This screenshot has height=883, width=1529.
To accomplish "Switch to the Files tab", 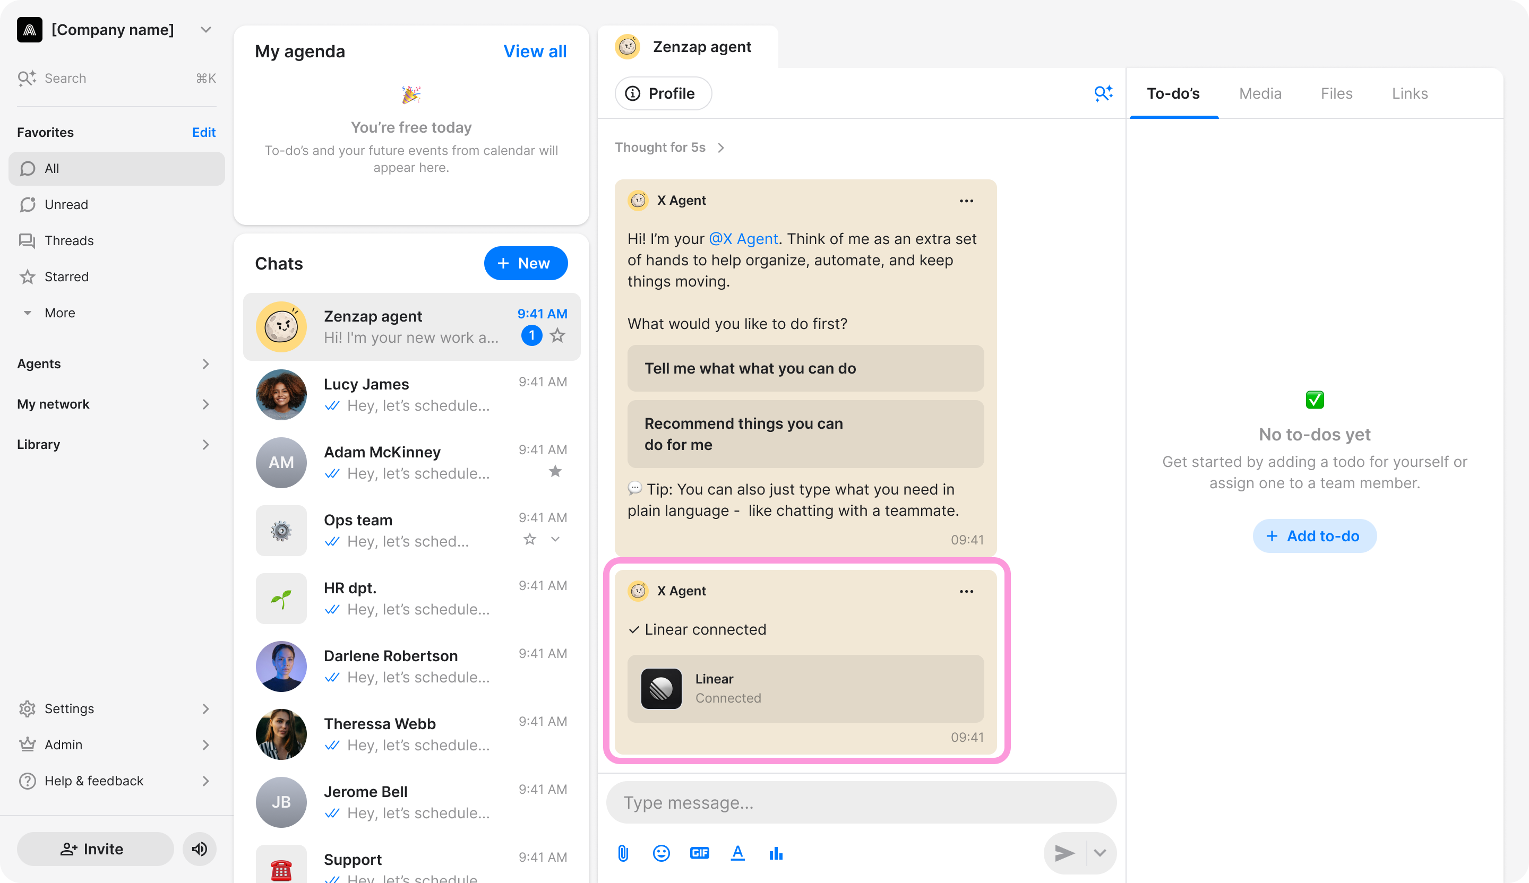I will [x=1336, y=93].
